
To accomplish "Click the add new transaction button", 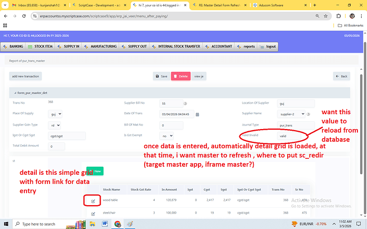I will 26,76.
